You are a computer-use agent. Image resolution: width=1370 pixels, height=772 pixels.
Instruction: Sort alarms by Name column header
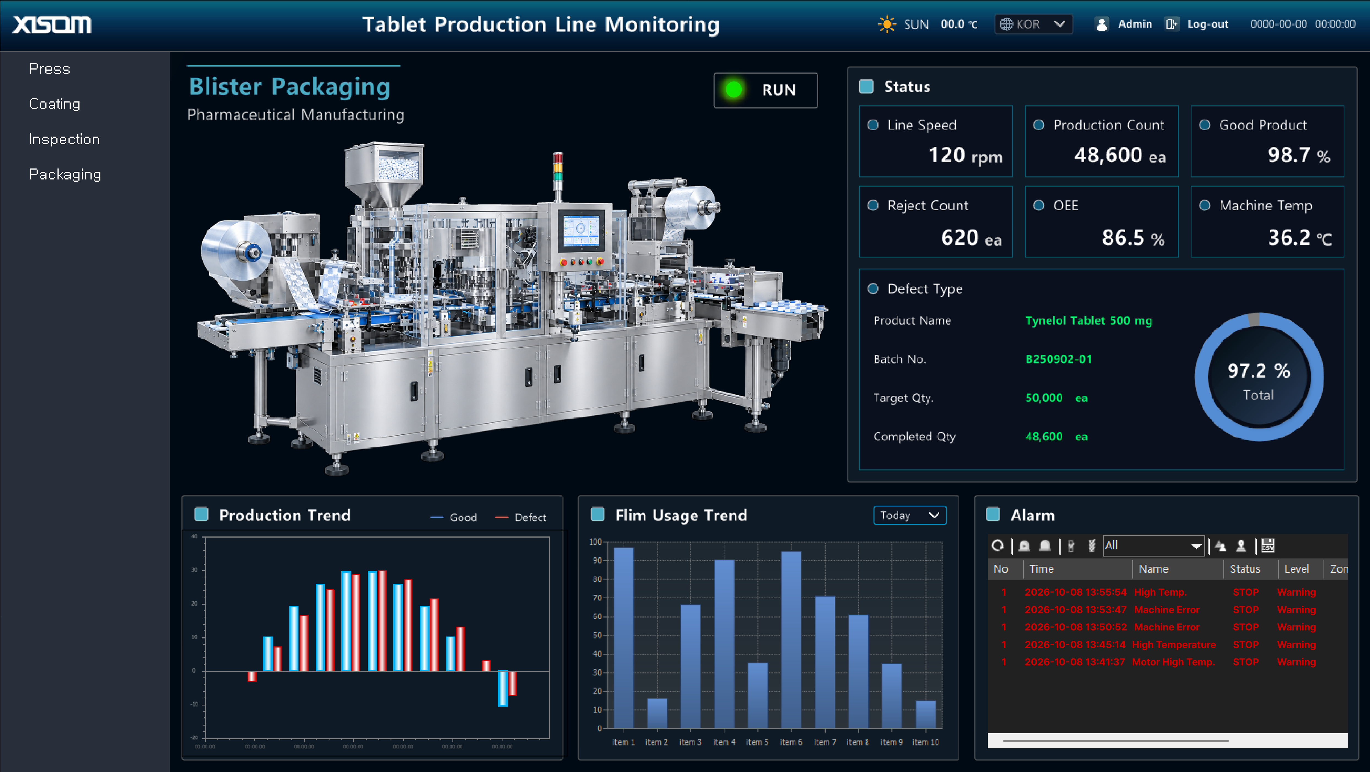pyautogui.click(x=1178, y=569)
